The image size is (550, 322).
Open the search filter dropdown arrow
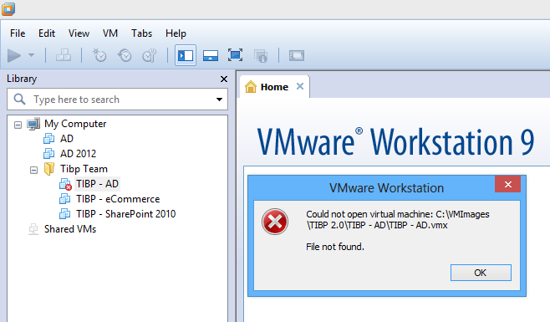pos(219,100)
